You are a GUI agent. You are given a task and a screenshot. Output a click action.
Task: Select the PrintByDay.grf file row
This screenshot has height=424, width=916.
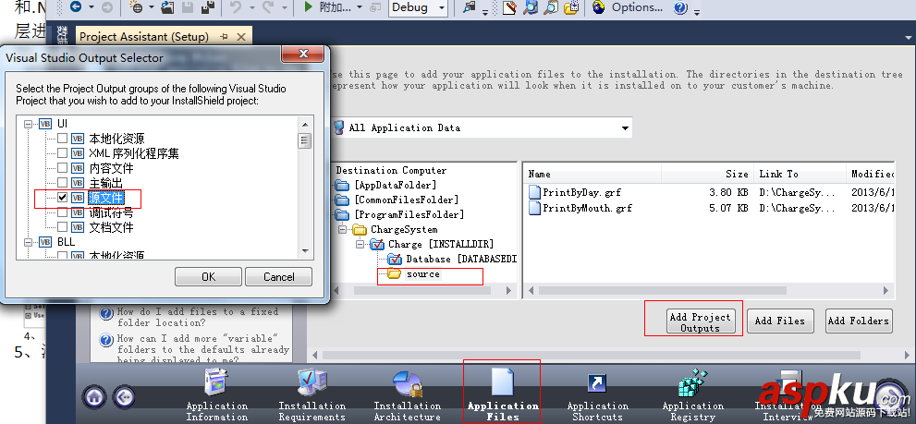pyautogui.click(x=711, y=192)
